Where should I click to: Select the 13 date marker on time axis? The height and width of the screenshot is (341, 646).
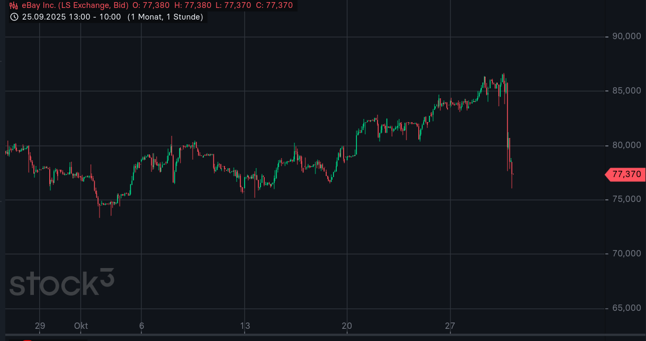point(245,326)
